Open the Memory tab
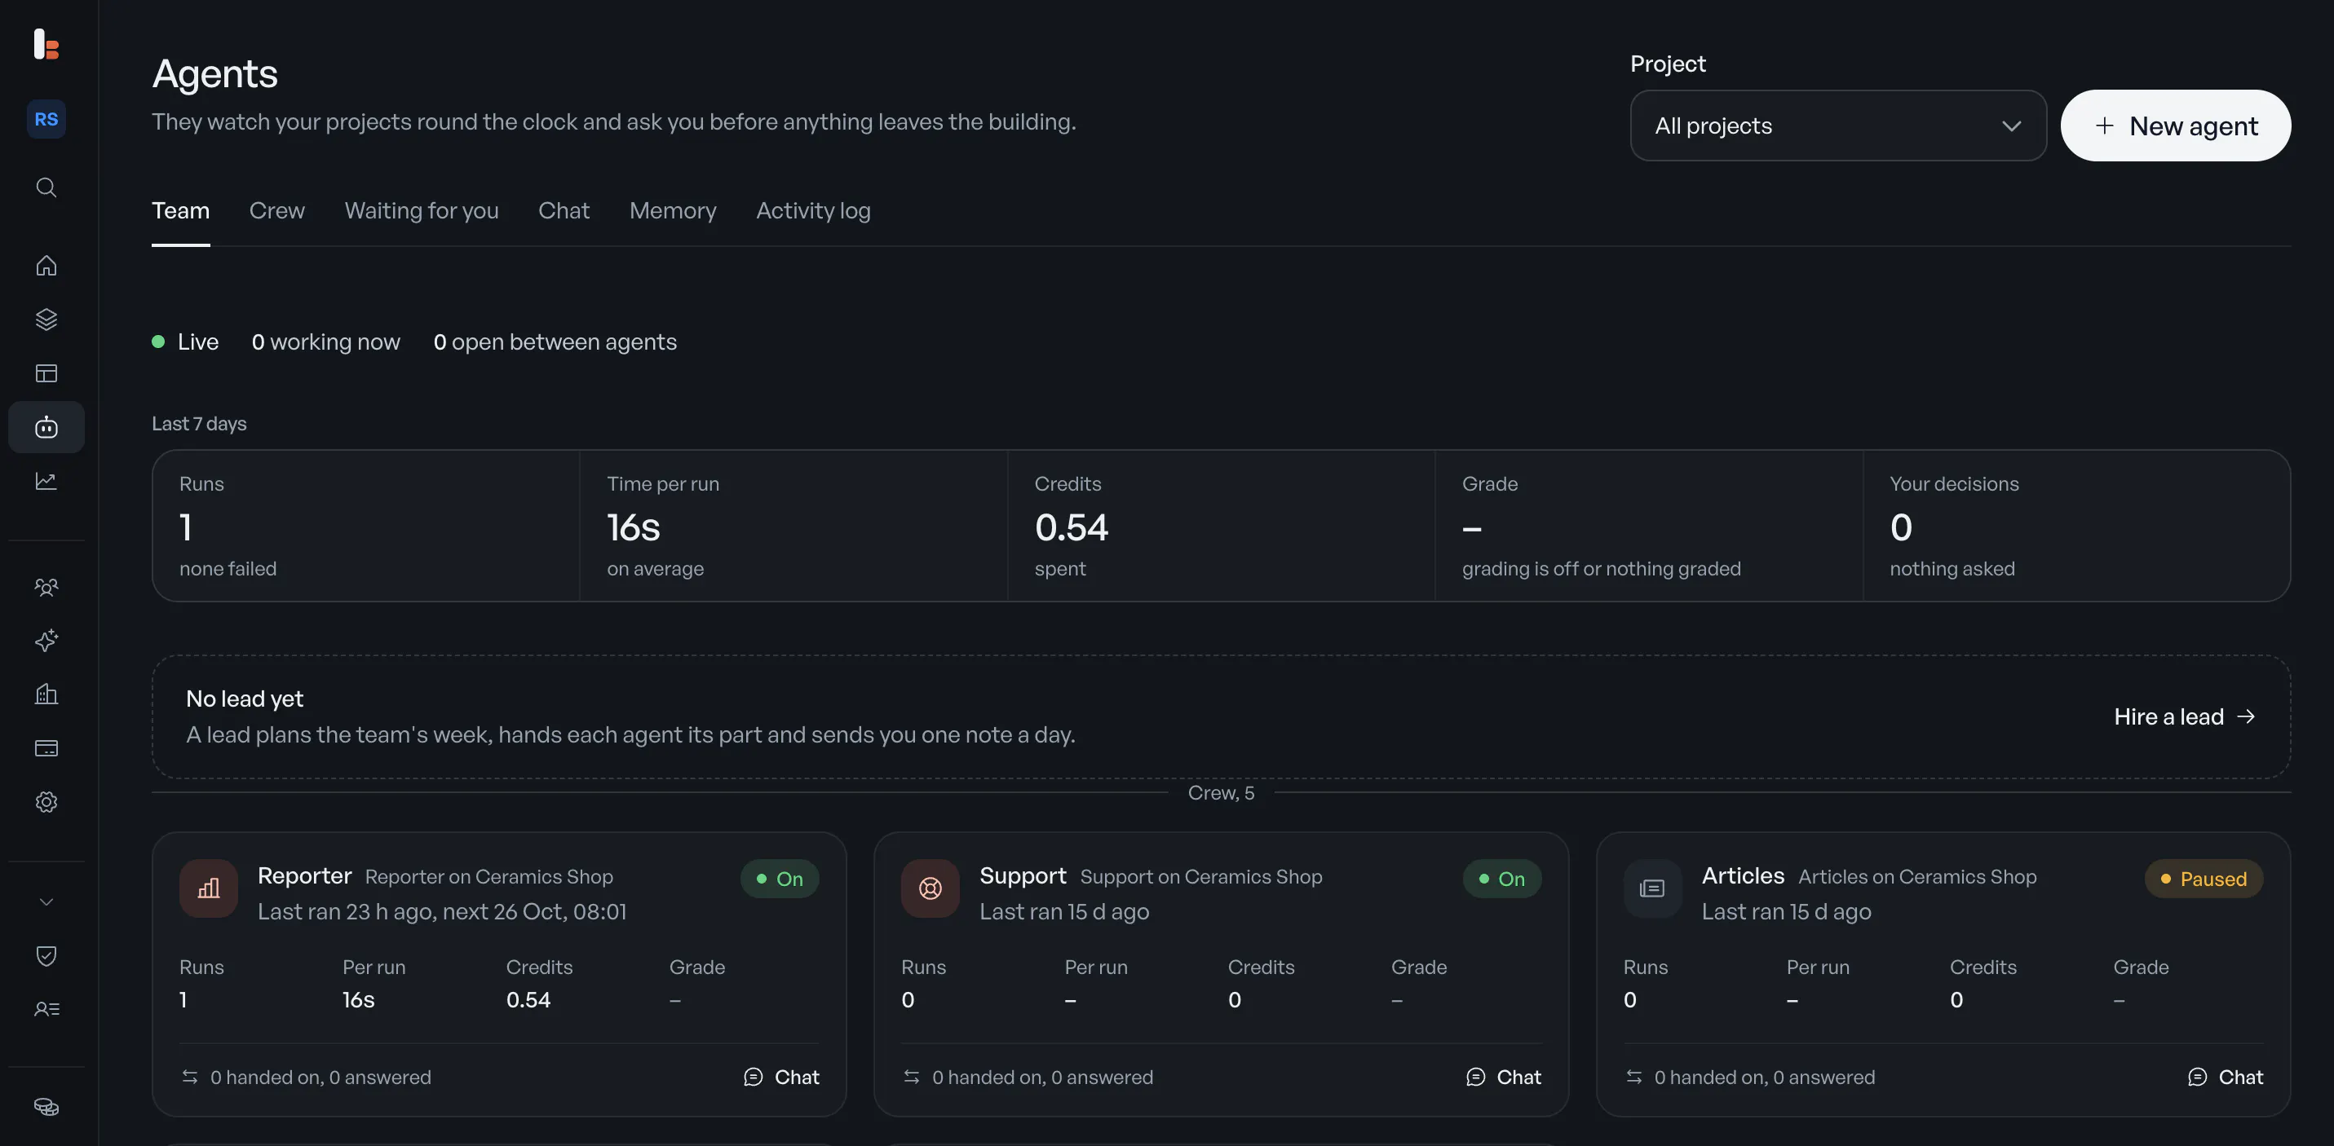The image size is (2334, 1146). tap(672, 211)
